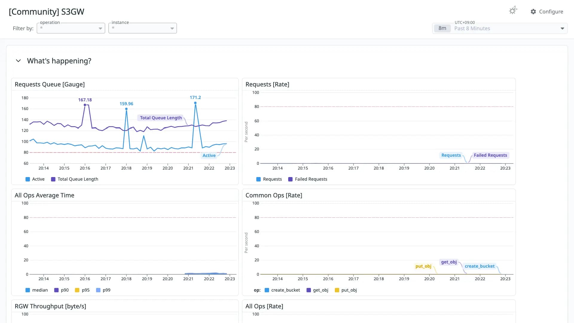Open the operation filter dropdown
Image resolution: width=574 pixels, height=323 pixels.
71,28
